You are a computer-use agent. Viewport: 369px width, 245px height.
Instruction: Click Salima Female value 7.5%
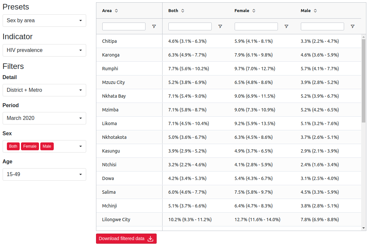click(x=253, y=192)
